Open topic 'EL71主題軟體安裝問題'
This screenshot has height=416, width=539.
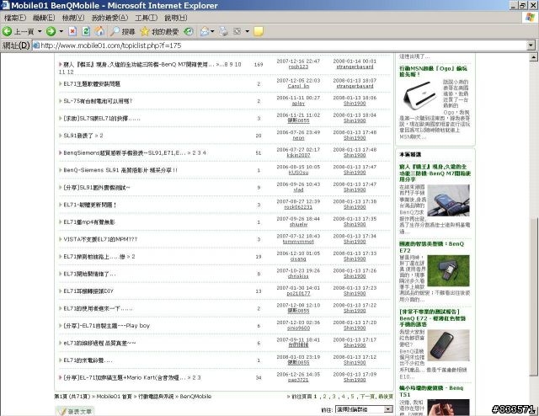(92, 84)
